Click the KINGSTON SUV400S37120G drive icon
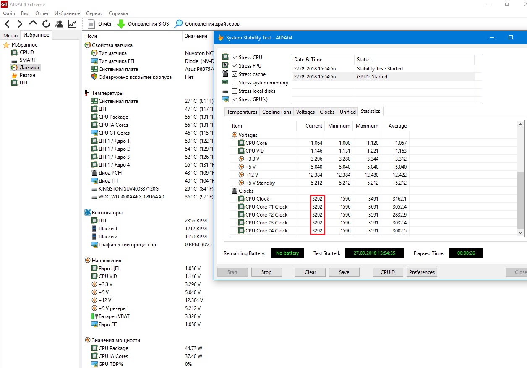Image resolution: width=527 pixels, height=368 pixels. tap(94, 189)
